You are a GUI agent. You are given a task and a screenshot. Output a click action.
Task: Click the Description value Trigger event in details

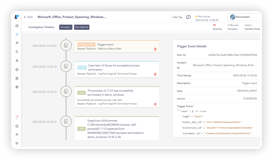coord(249,83)
